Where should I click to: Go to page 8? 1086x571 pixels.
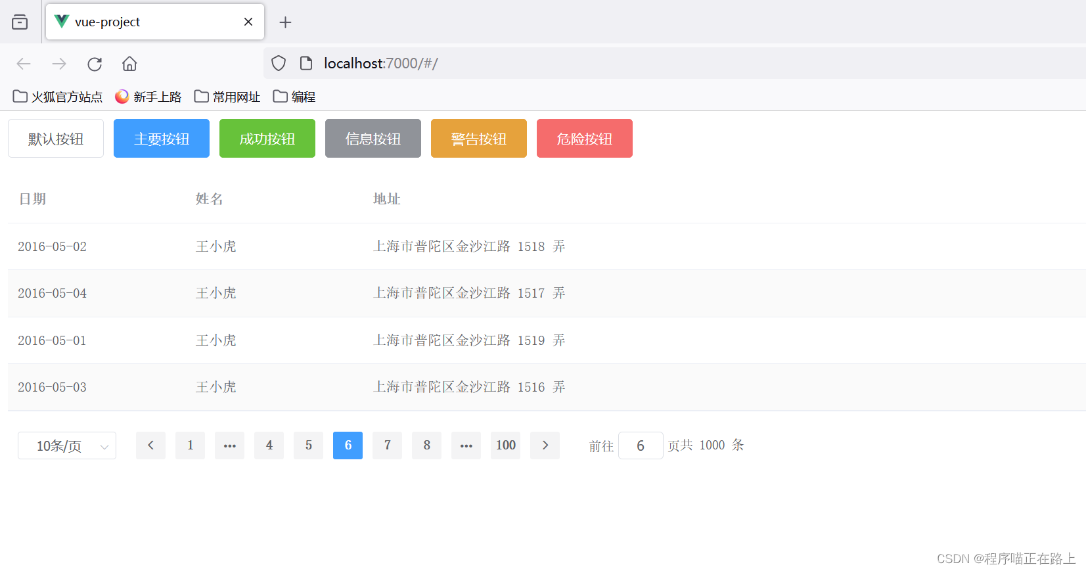click(426, 445)
